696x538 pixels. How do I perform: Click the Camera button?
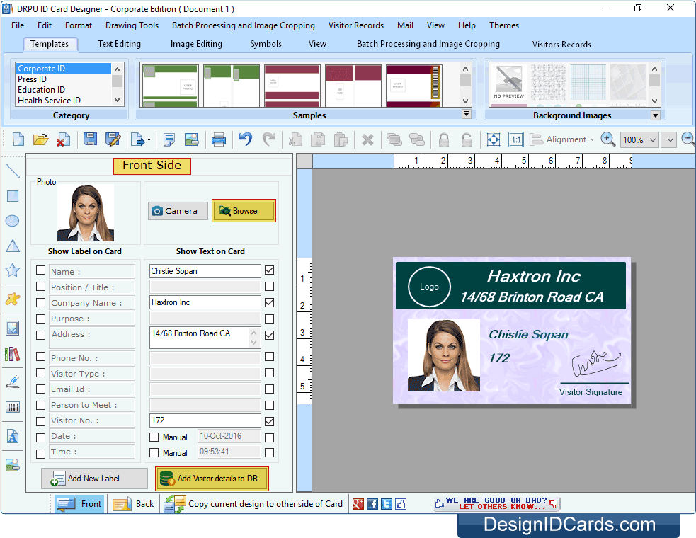[178, 211]
